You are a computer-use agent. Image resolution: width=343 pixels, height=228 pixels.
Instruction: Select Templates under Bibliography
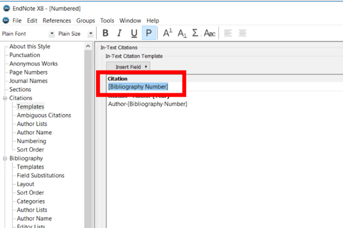(30, 166)
